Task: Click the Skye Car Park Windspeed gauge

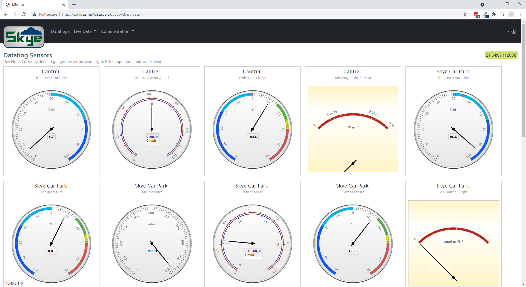Action: [x=252, y=243]
